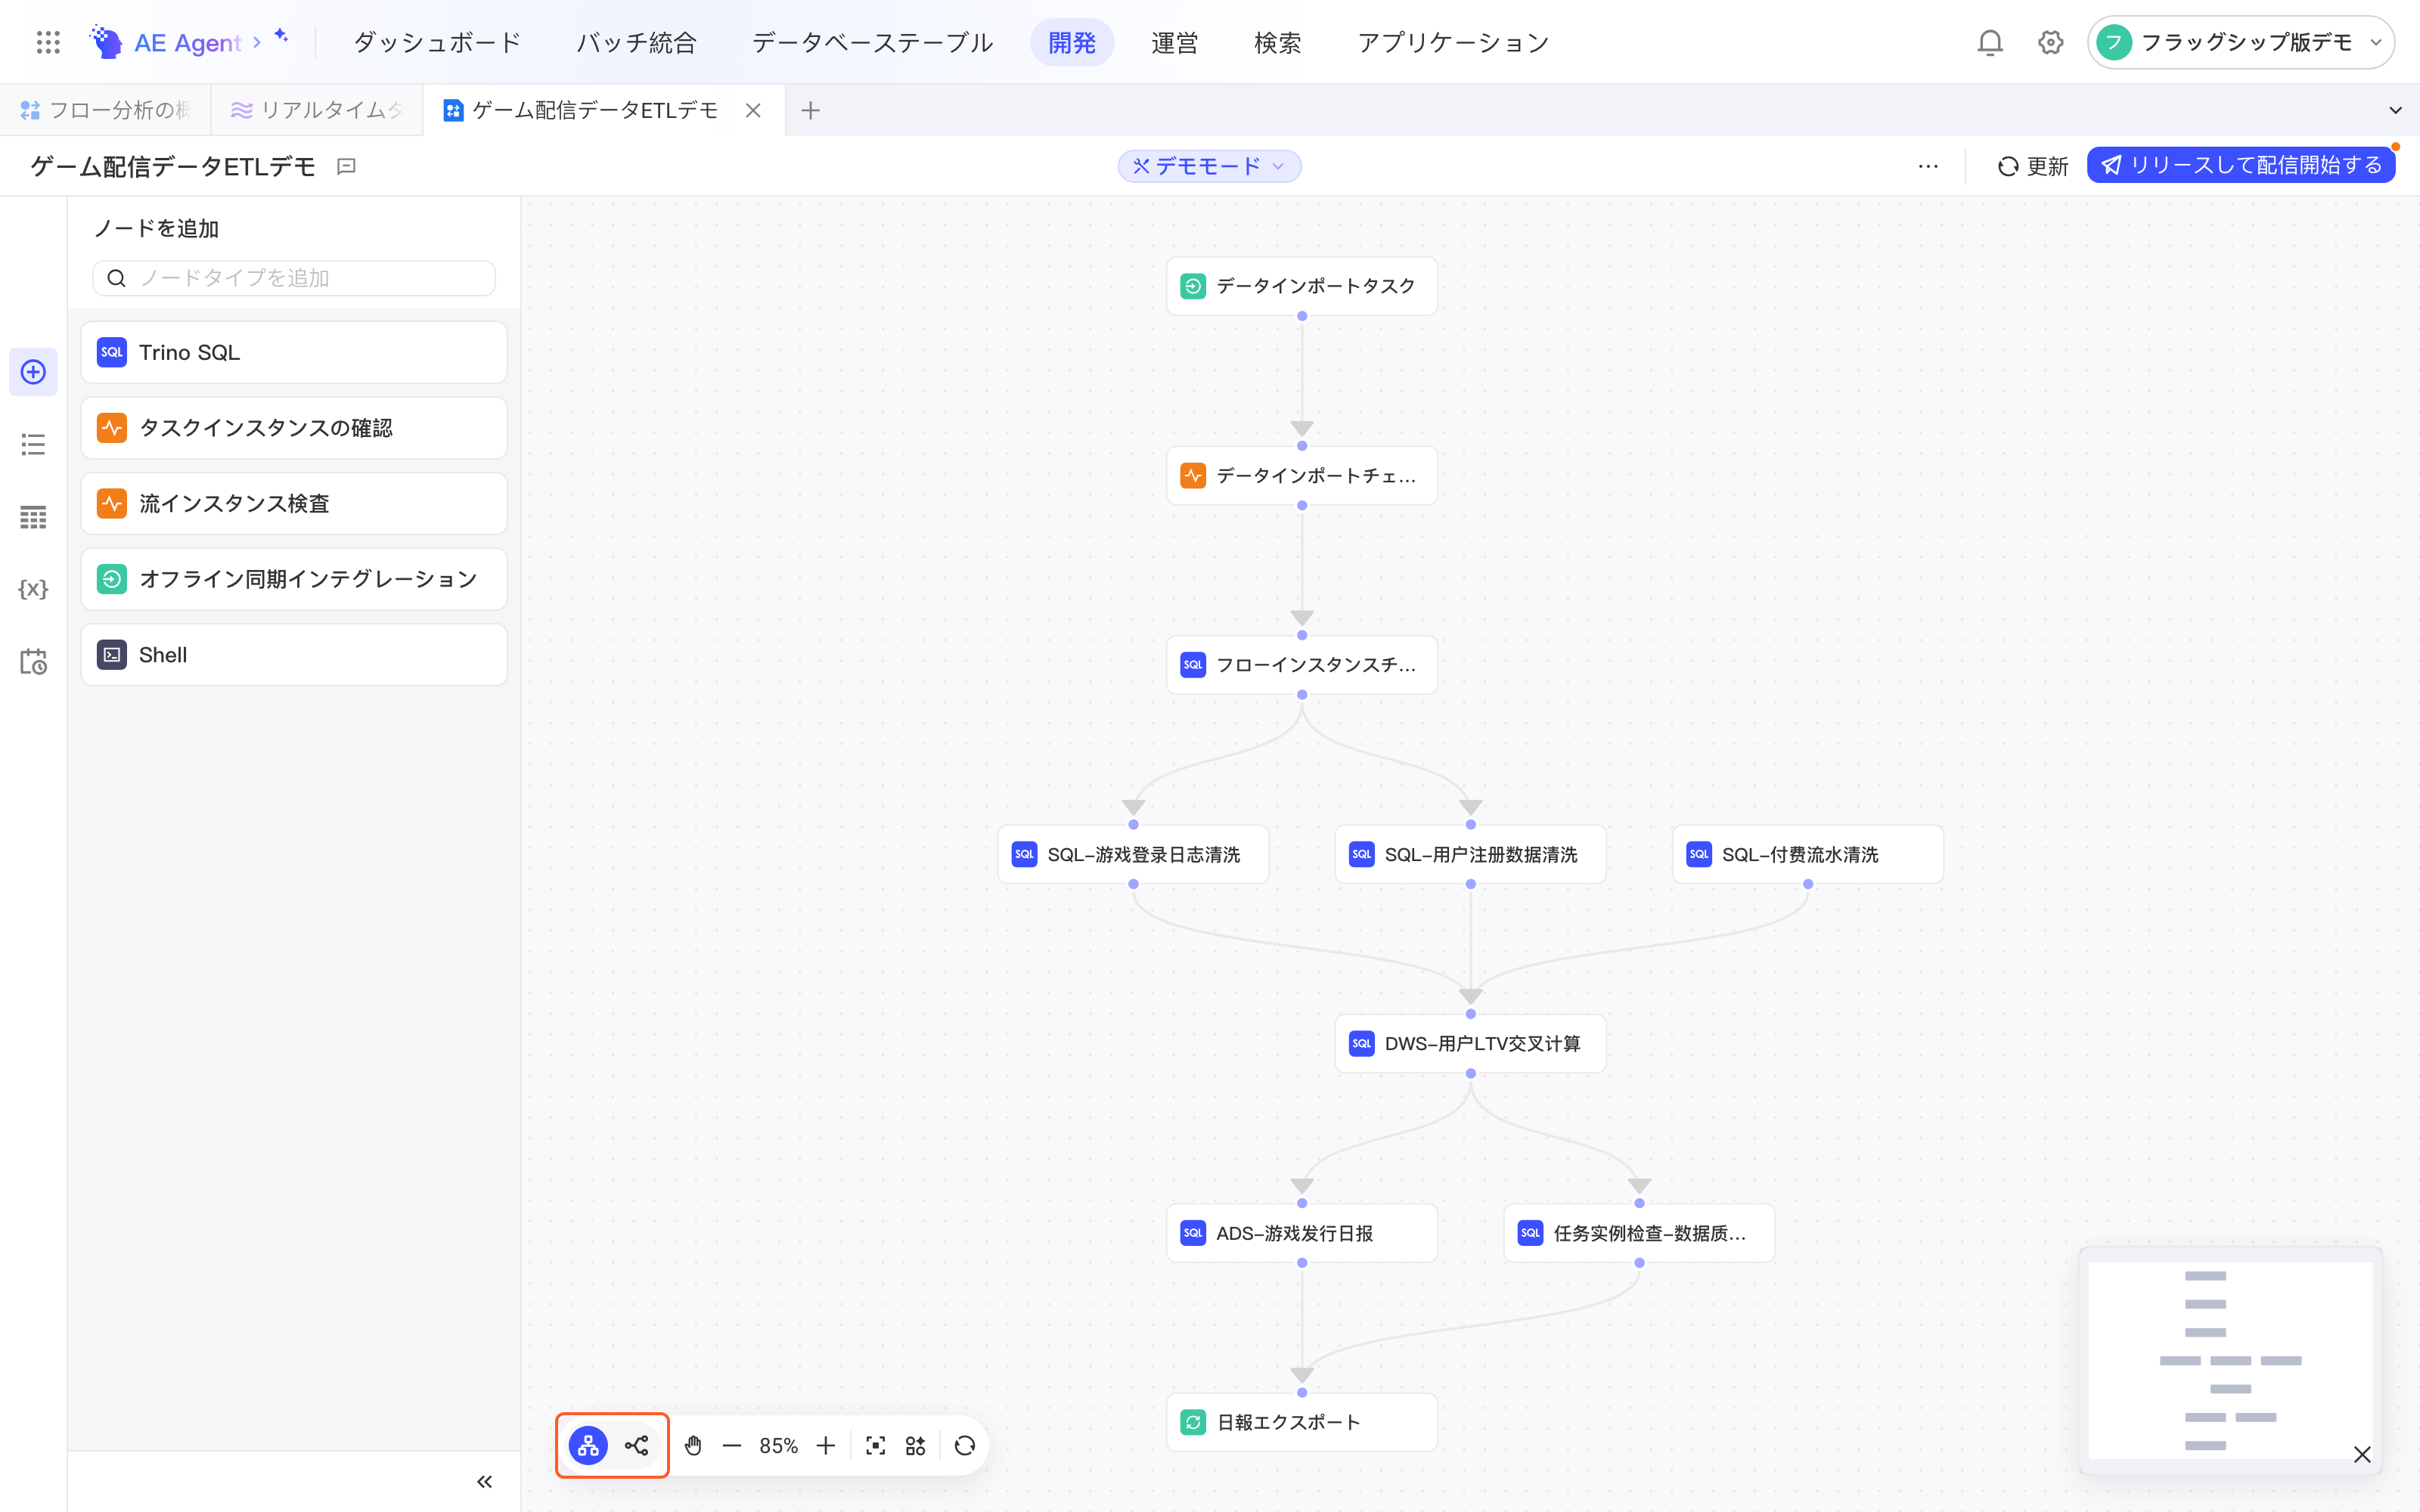This screenshot has height=1512, width=2420.
Task: Add a new tab with plus button
Action: [x=811, y=110]
